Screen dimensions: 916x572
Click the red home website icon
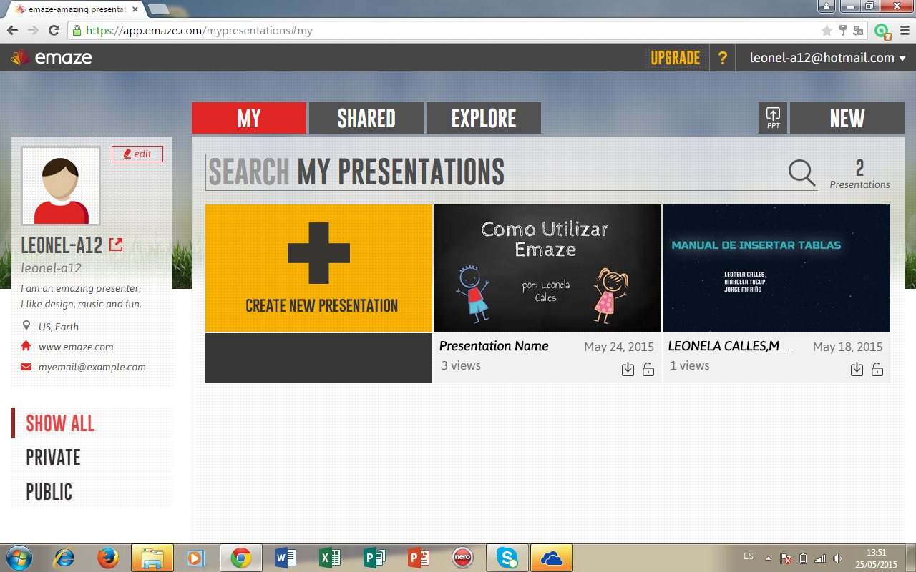[x=26, y=346]
